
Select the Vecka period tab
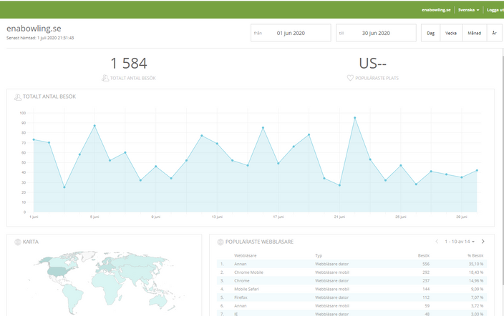coord(451,33)
